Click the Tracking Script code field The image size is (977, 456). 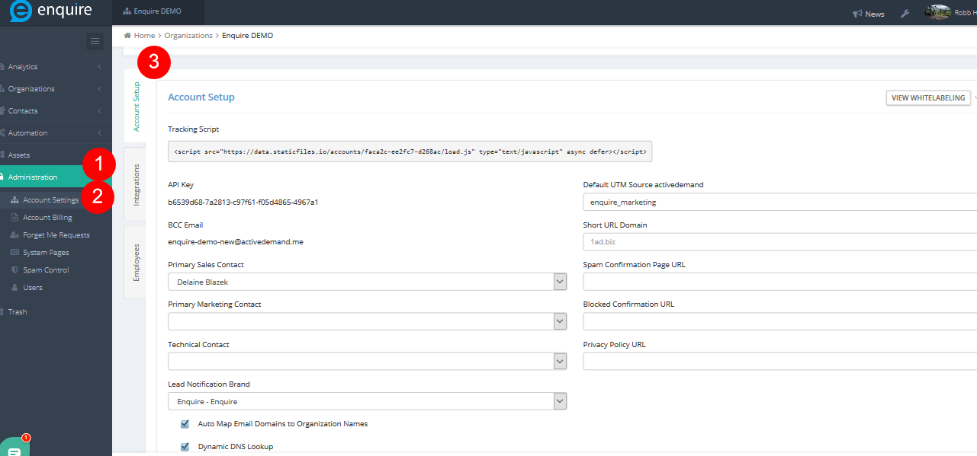(x=410, y=151)
